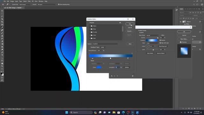Click Delete button for color stop
Viewport: 204px width, 115px height.
click(127, 67)
